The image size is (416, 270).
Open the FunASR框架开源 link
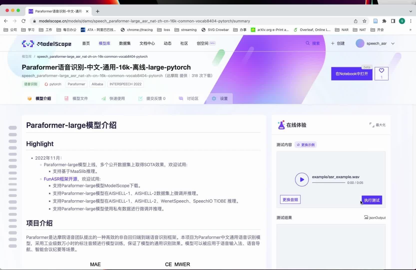(60, 179)
